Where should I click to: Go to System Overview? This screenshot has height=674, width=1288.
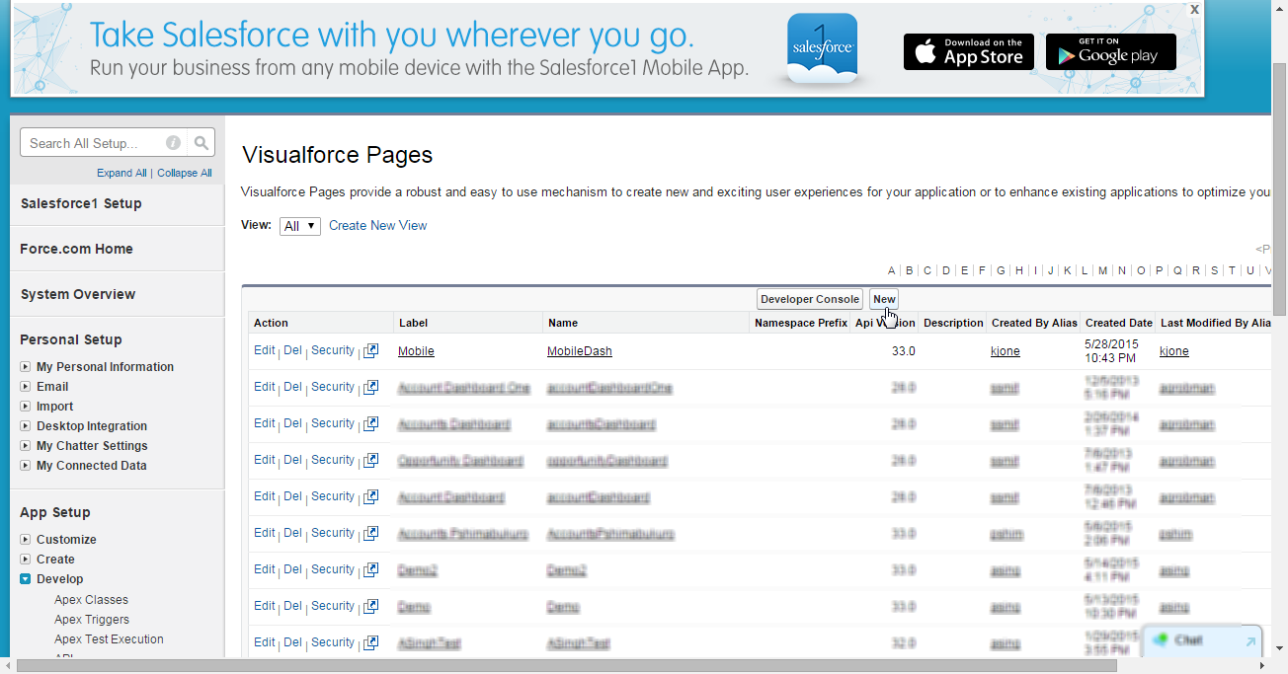78,293
